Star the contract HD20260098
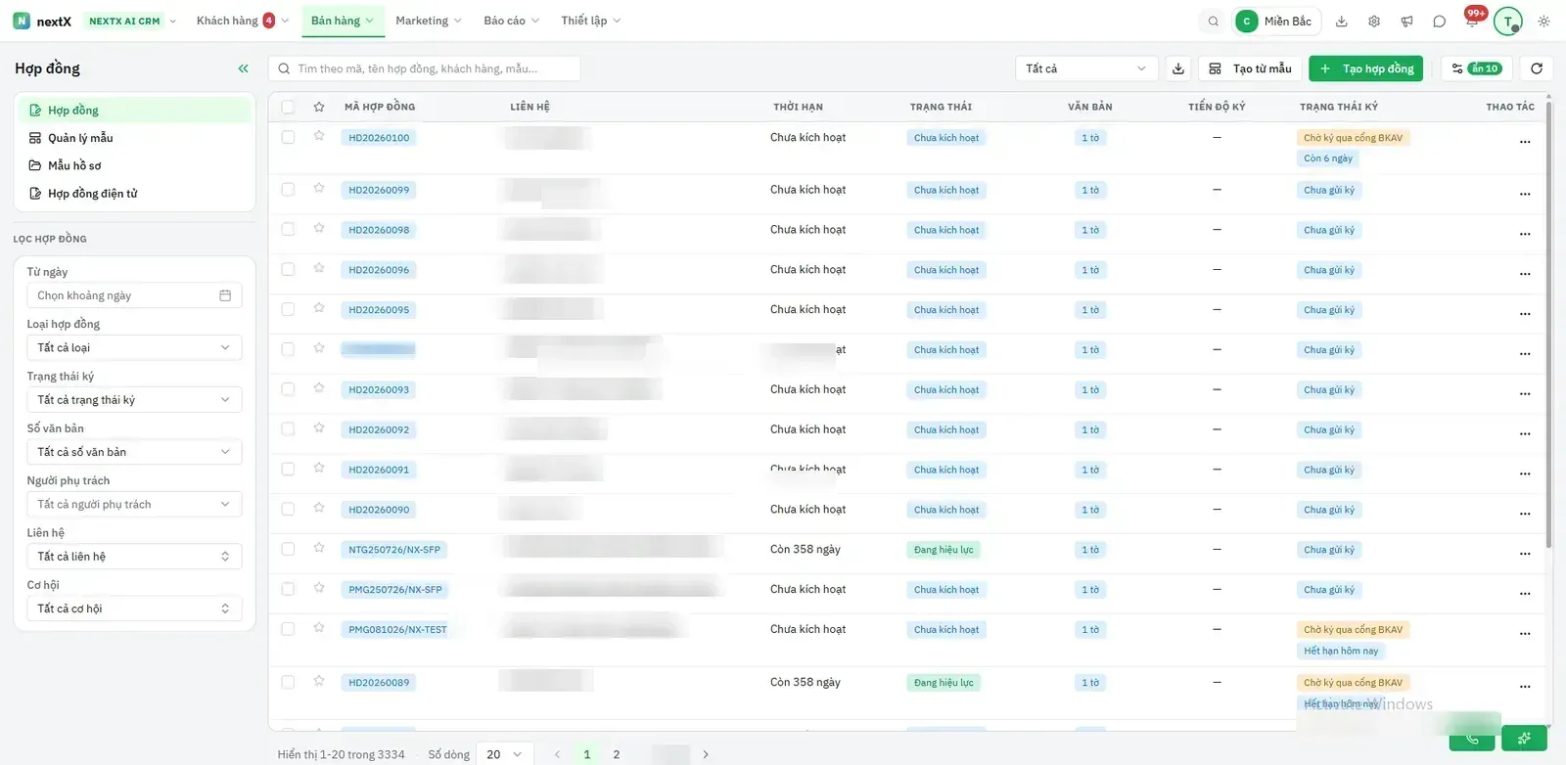1566x765 pixels. [x=319, y=228]
